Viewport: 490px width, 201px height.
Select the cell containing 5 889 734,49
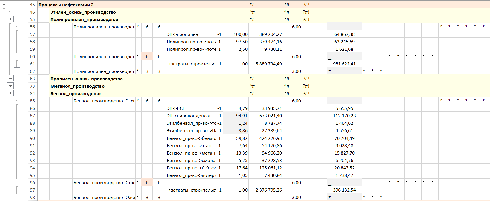pos(268,64)
